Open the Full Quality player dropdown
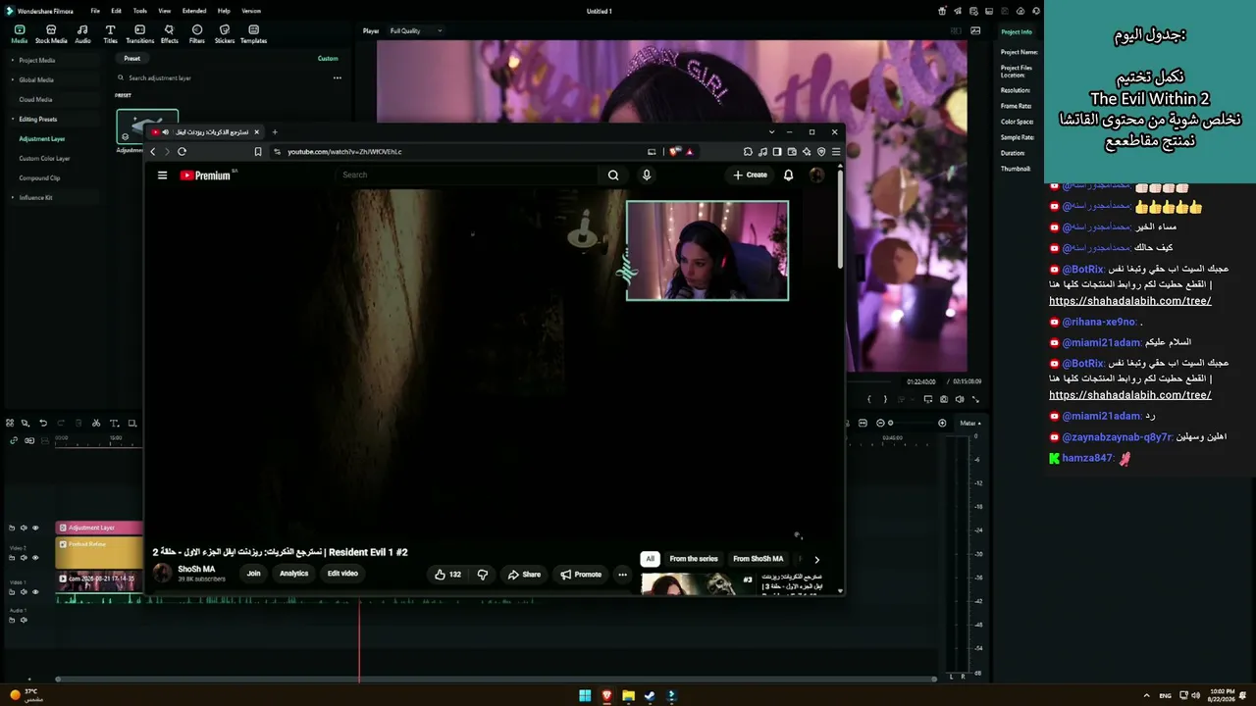1256x706 pixels. point(416,30)
